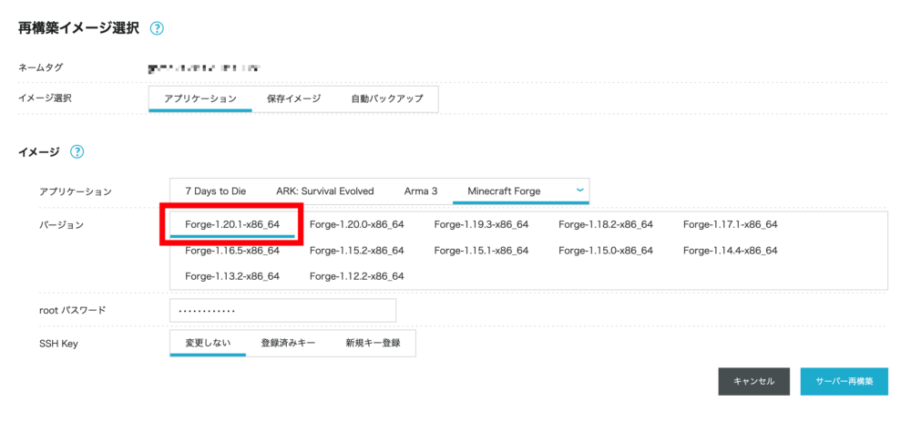Click the サーバー再構築 button
This screenshot has height=423, width=911.
point(844,381)
